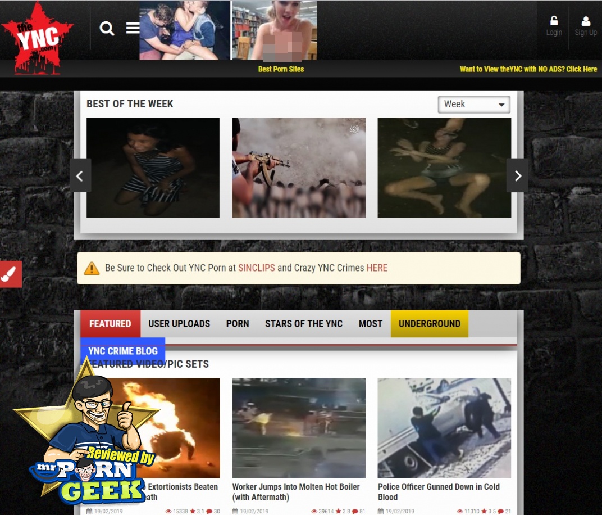This screenshot has height=515, width=602.
Task: Click the theYNC red star logo
Action: [x=38, y=38]
